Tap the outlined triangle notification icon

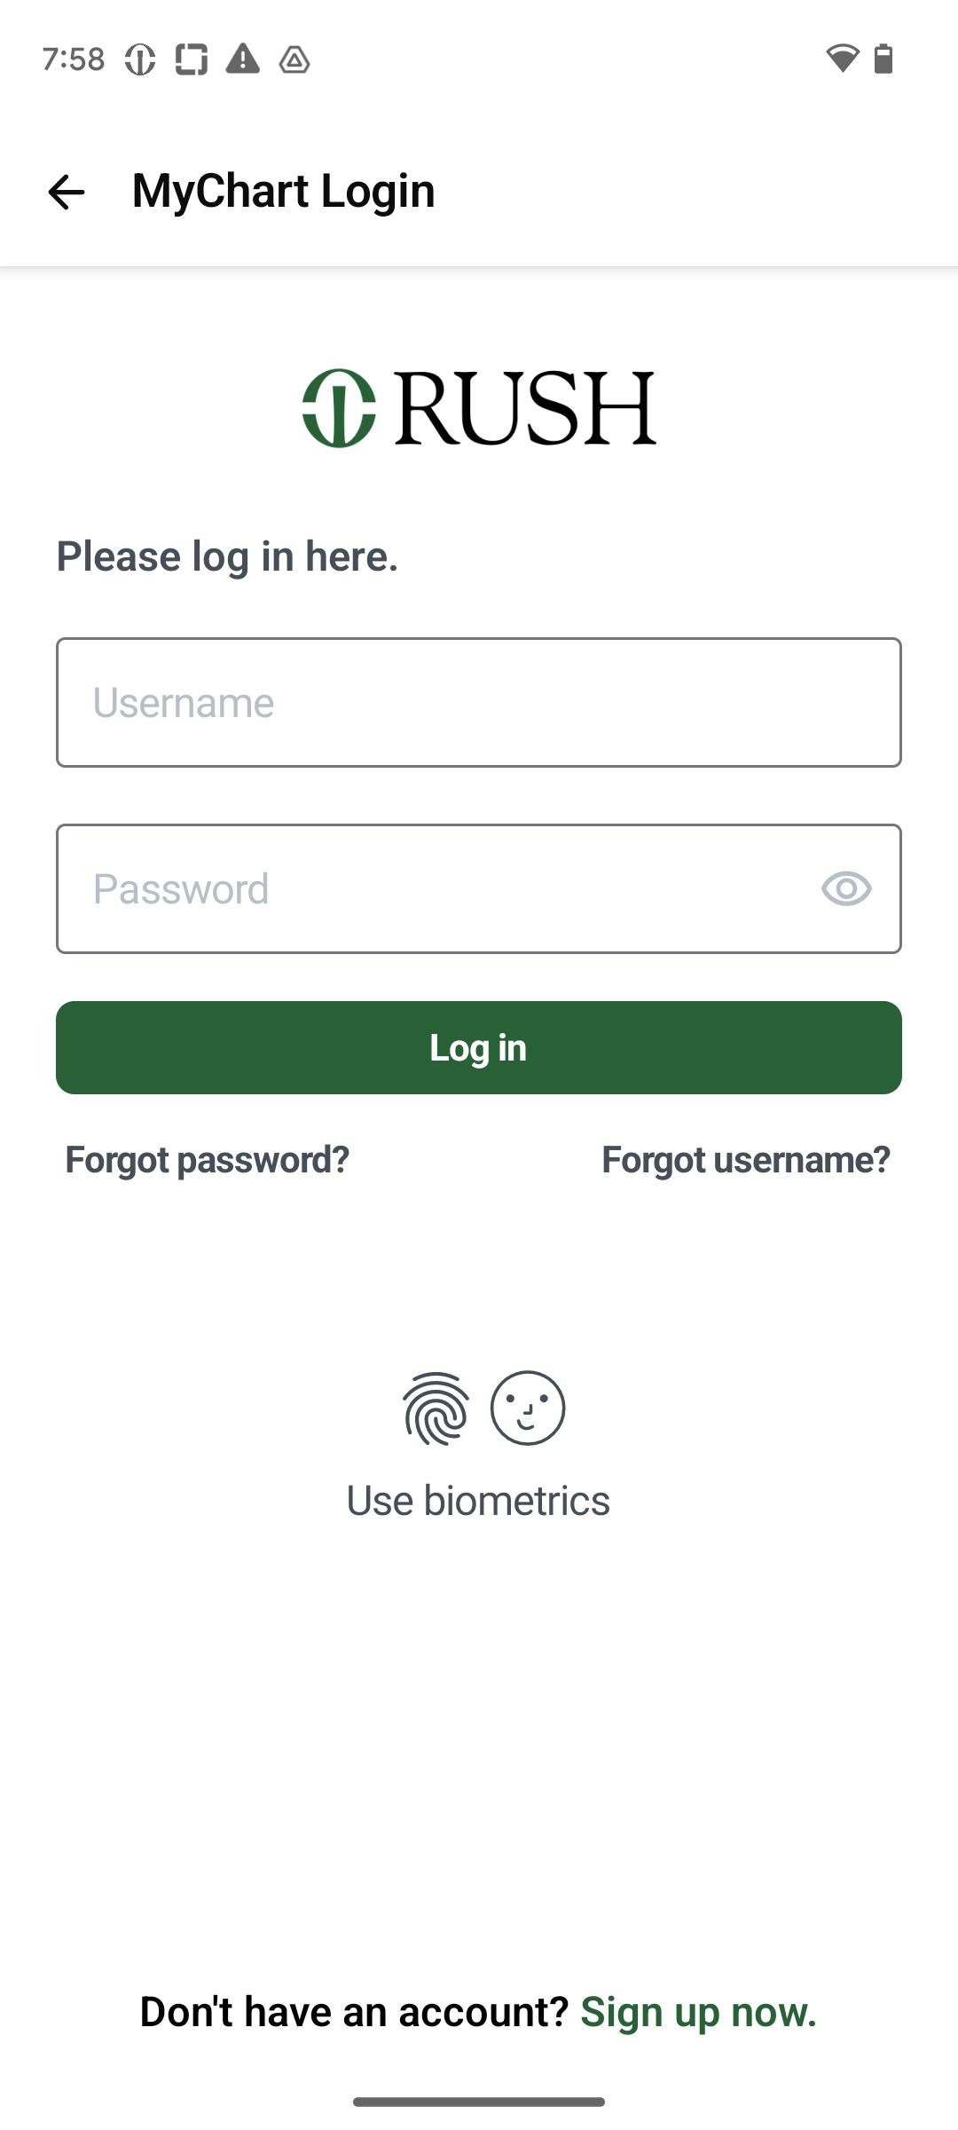click(294, 60)
